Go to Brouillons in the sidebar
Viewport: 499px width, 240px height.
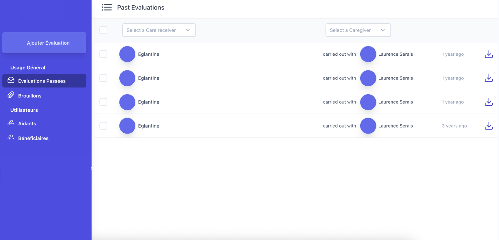pos(30,95)
